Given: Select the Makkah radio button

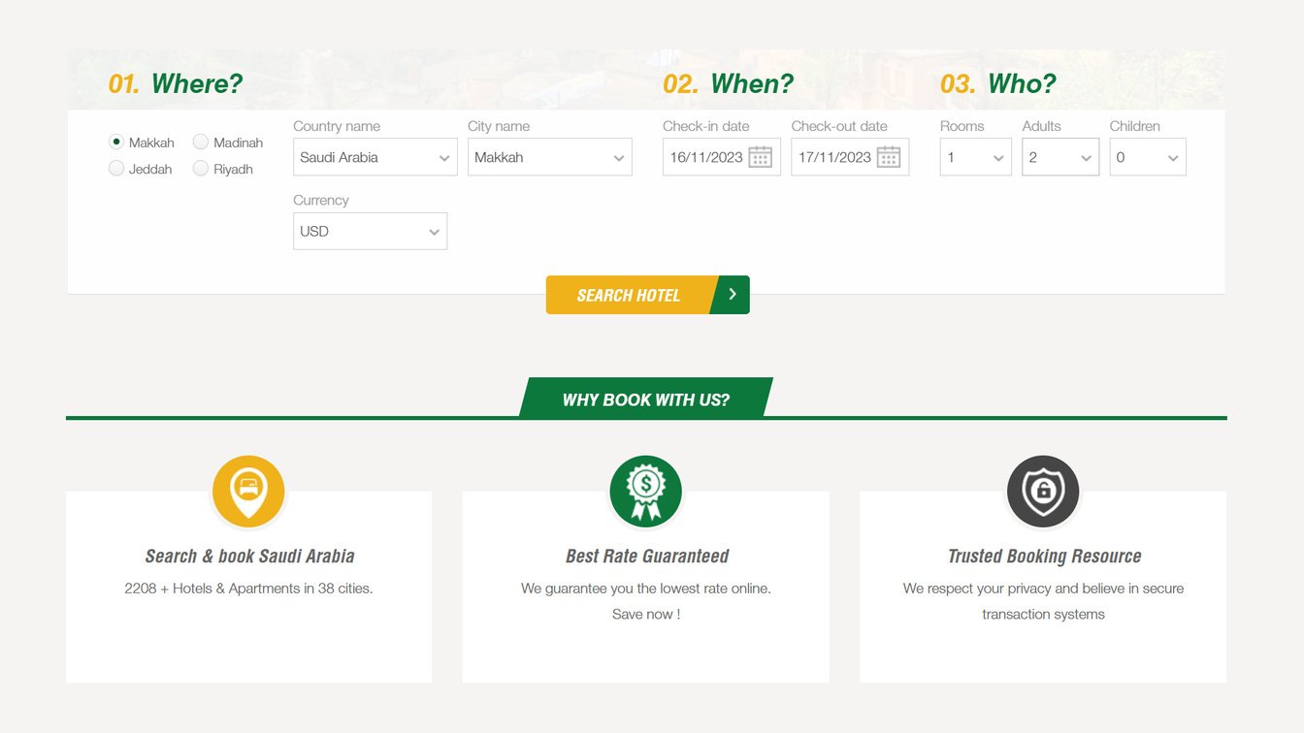Looking at the screenshot, I should point(116,143).
